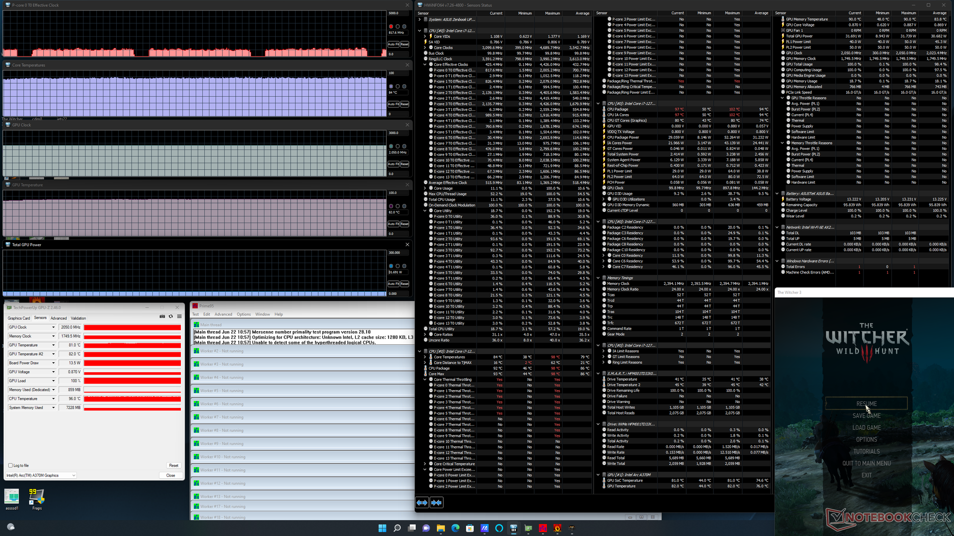This screenshot has width=954, height=536.
Task: Click HWiNFO expand columns arrows button
Action: [x=422, y=503]
